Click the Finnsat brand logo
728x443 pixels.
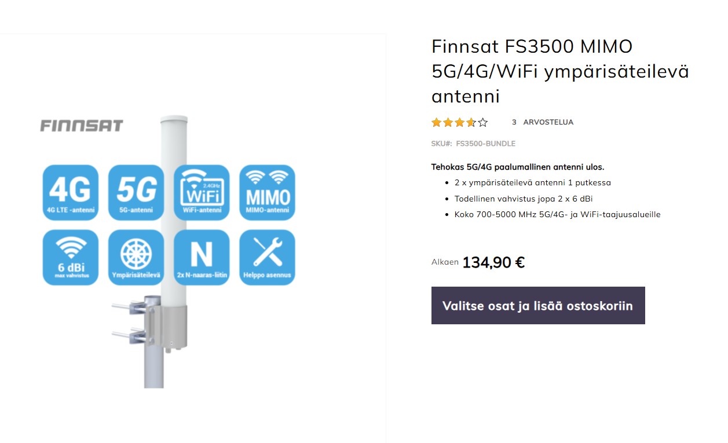(82, 126)
